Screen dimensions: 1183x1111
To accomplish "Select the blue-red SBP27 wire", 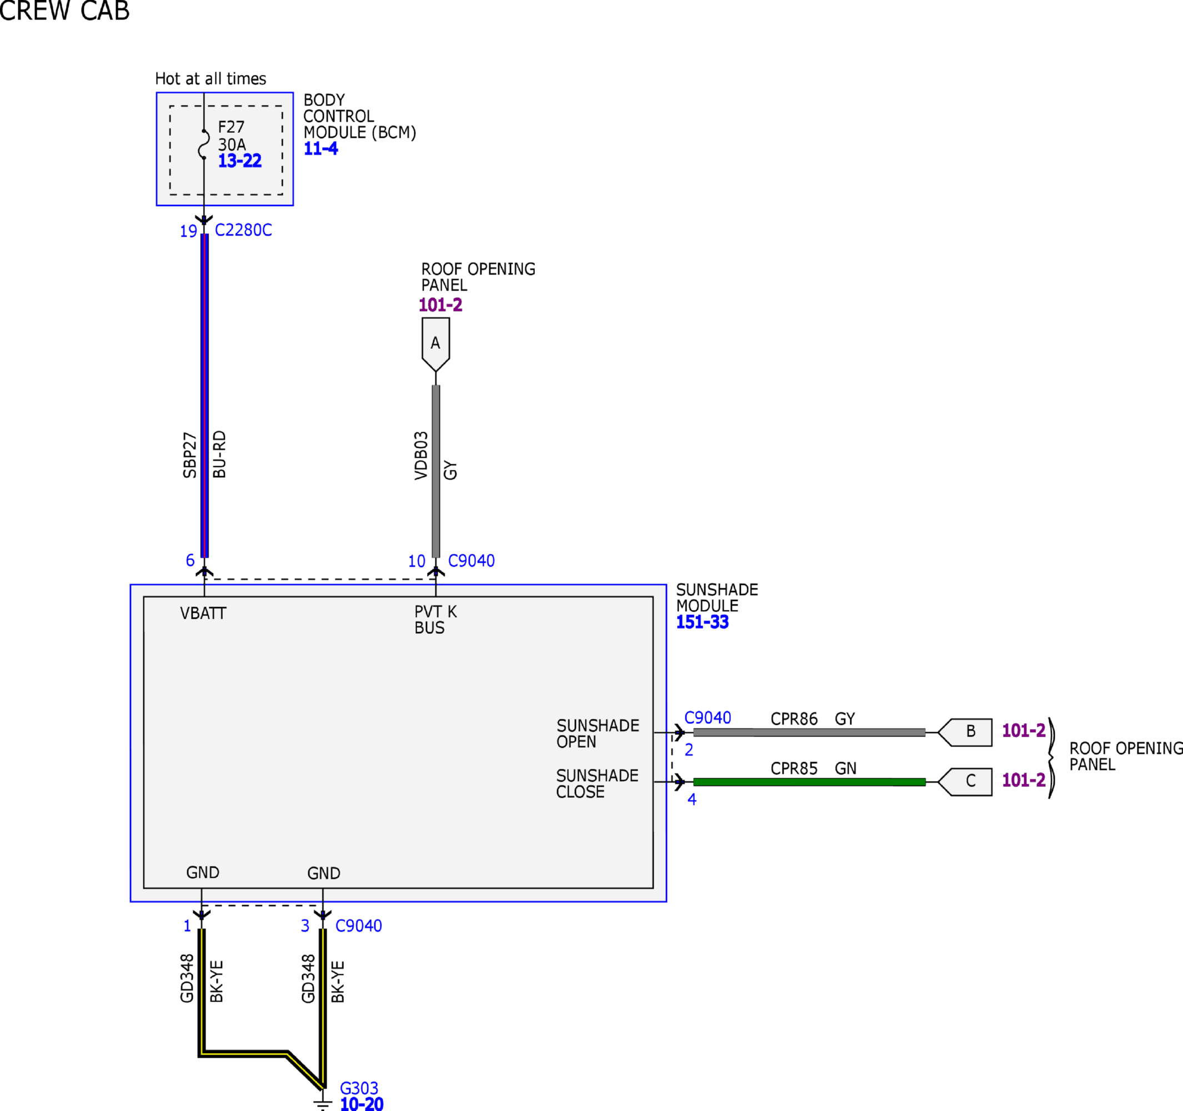I will [205, 396].
